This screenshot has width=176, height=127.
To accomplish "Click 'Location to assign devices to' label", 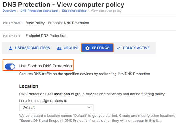I will coord(43,101).
